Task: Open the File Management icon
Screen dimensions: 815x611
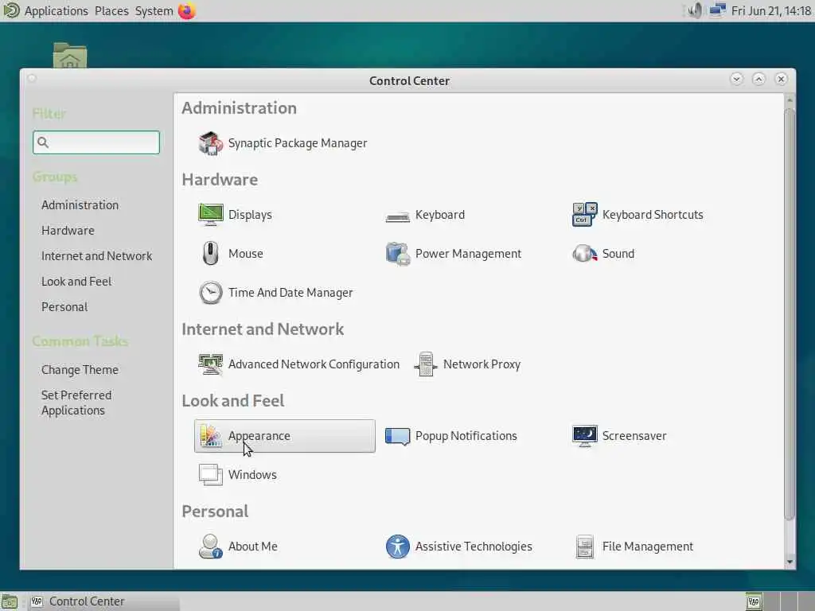Action: click(585, 547)
